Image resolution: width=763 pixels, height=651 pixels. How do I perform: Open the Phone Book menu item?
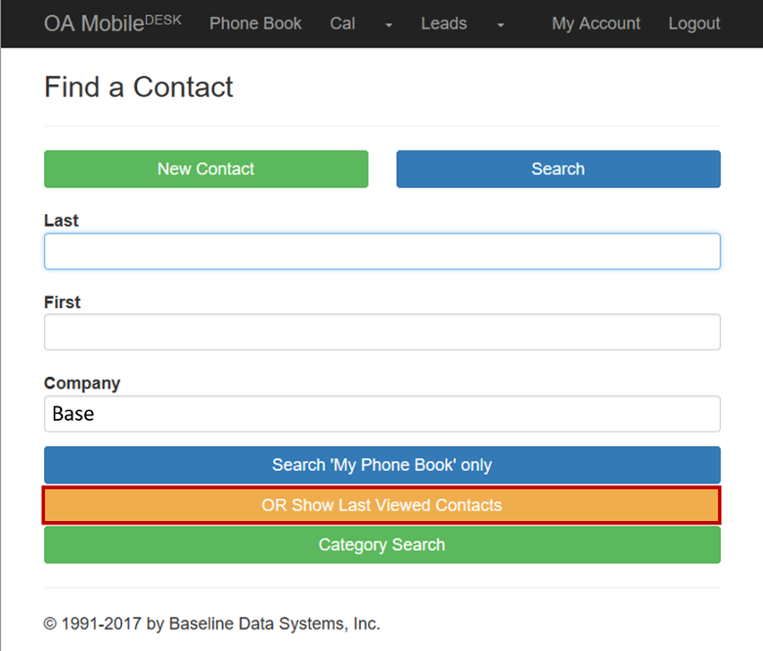pos(255,23)
